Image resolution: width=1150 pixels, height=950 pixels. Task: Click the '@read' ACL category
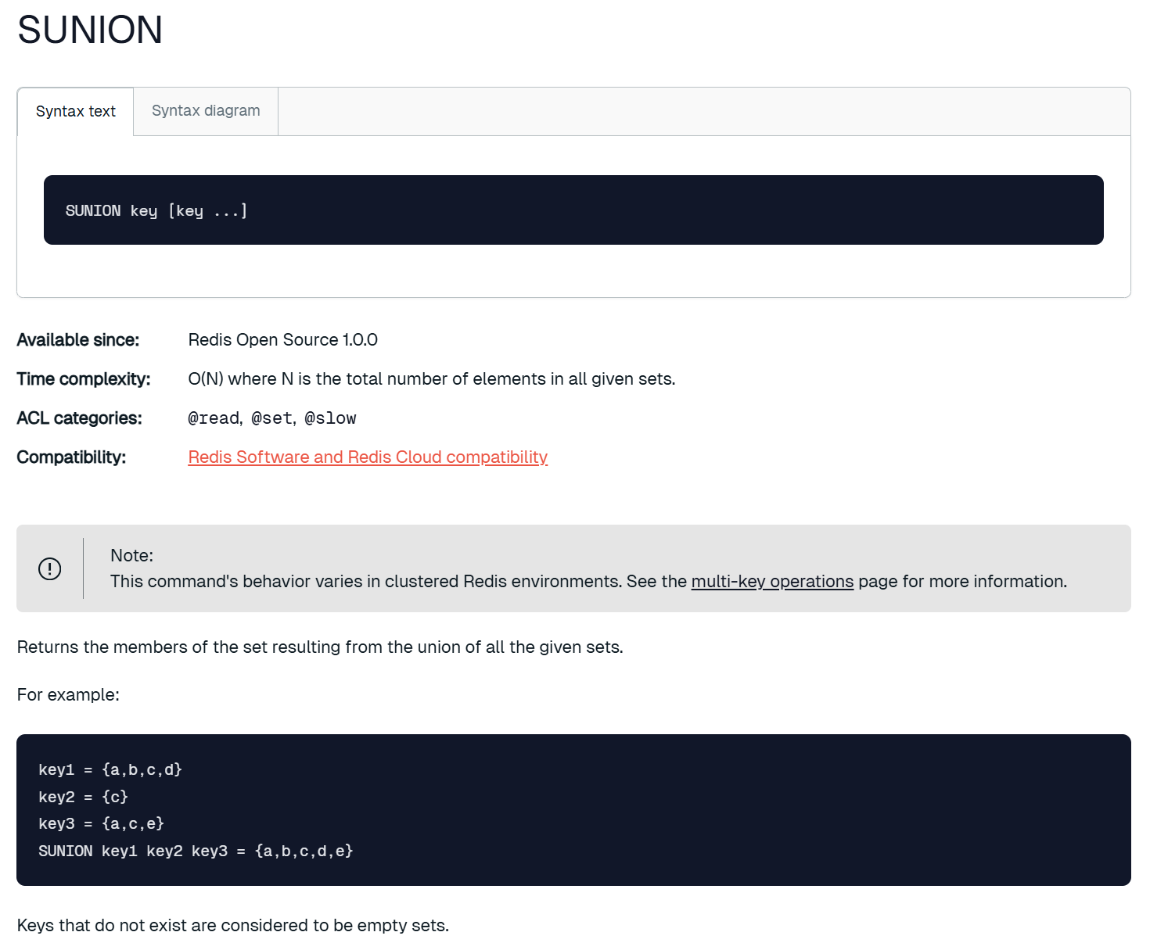click(214, 418)
